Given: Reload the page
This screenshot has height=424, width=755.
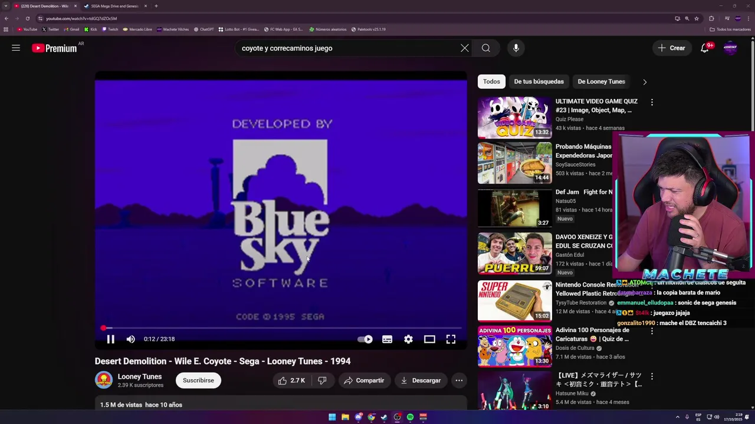Looking at the screenshot, I should tap(27, 18).
